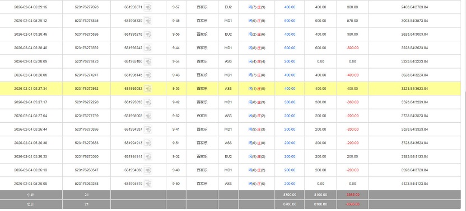Click the AS6 table cell in the 9-54 row
Image resolution: width=466 pixels, height=211 pixels.
click(x=229, y=61)
